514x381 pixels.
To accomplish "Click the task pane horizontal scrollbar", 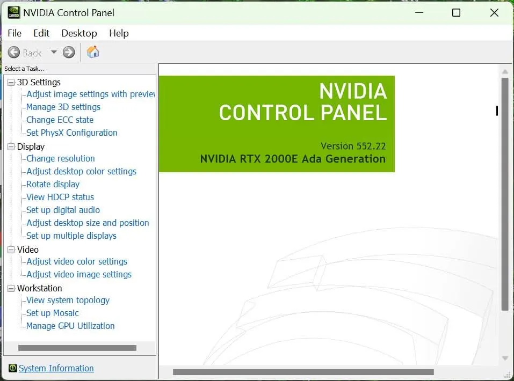I will coord(77,348).
